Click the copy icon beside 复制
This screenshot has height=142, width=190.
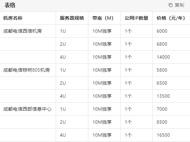pos(171,5)
